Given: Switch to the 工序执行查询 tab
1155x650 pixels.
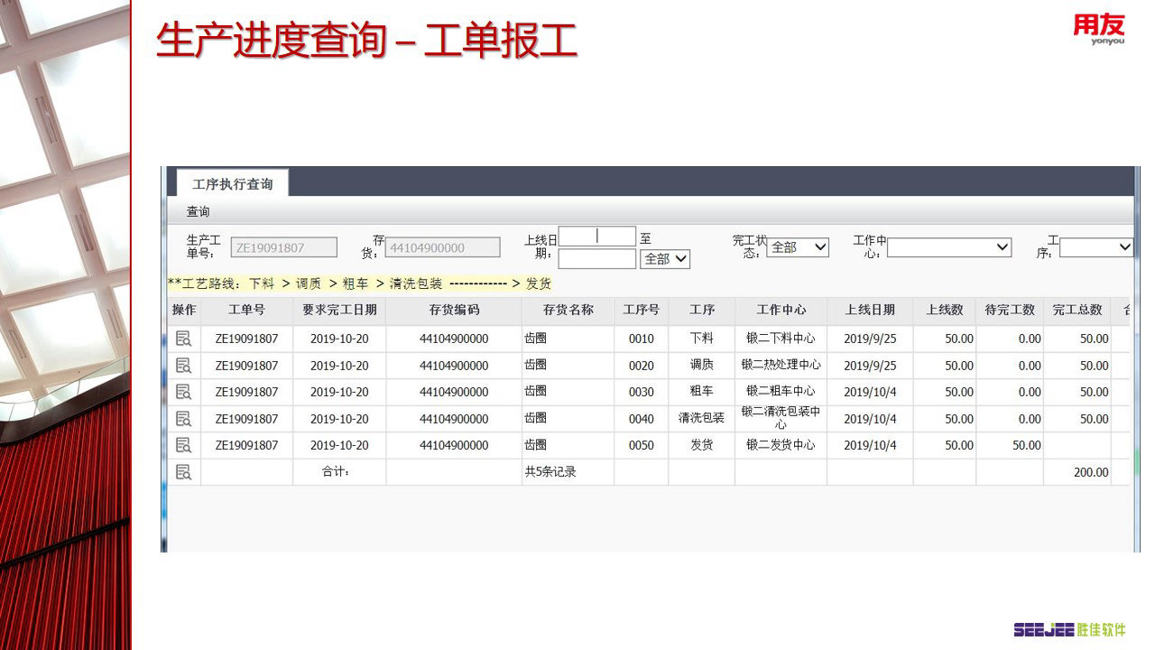Looking at the screenshot, I should click(x=232, y=183).
